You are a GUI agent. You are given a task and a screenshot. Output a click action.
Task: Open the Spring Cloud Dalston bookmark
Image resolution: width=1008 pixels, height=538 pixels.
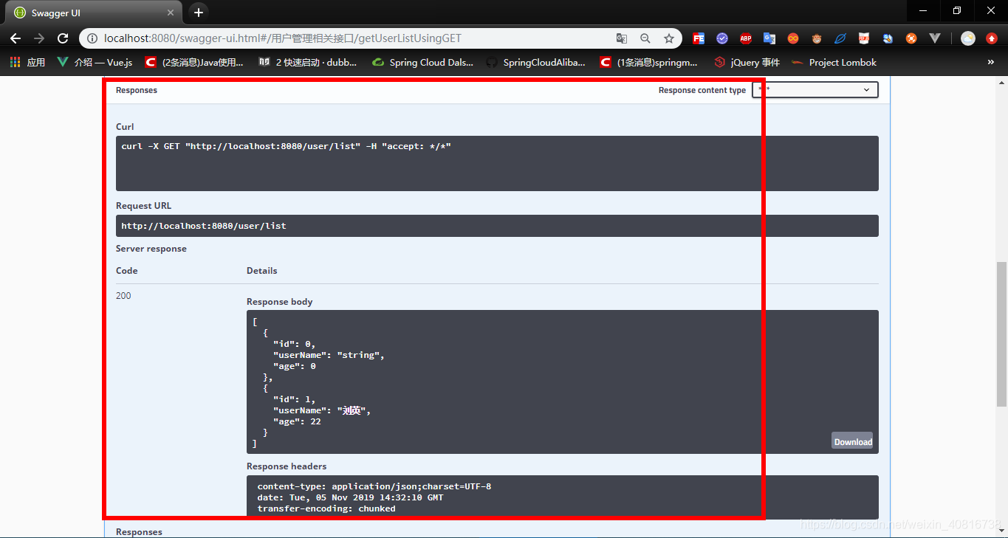pyautogui.click(x=422, y=63)
